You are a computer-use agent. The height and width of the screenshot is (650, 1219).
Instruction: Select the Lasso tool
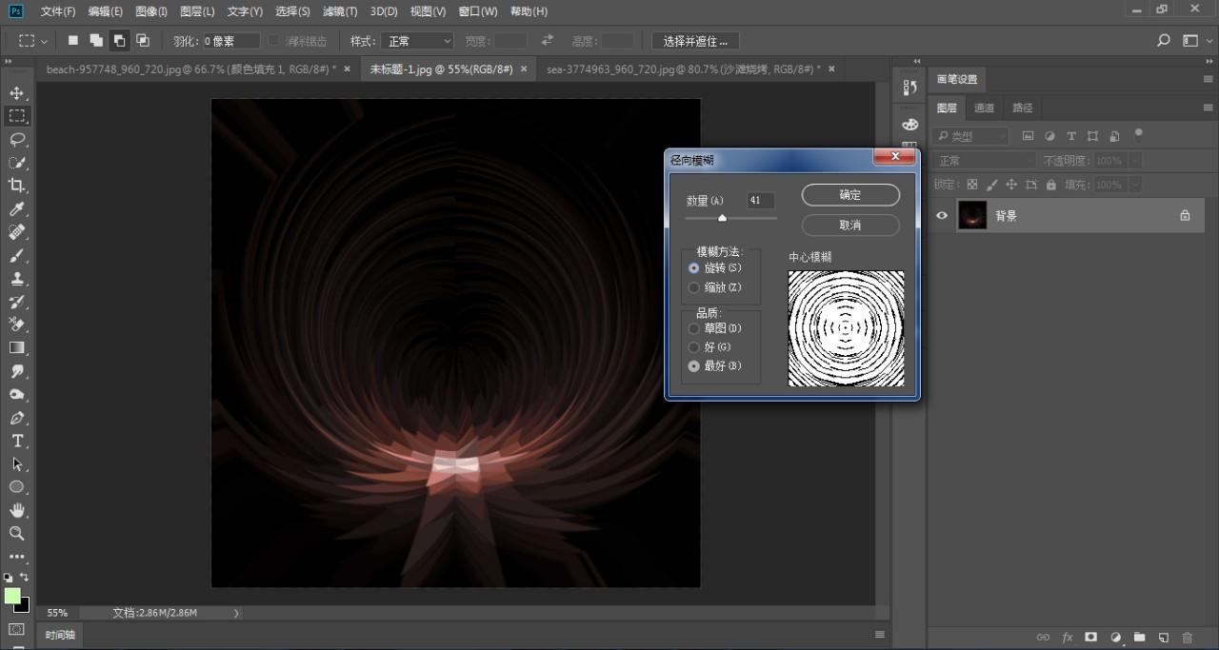[x=16, y=139]
